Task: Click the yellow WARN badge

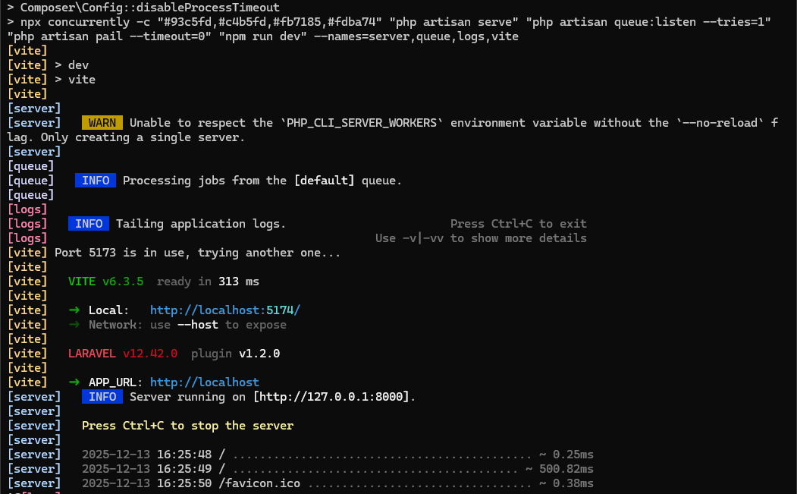Action: tap(102, 123)
